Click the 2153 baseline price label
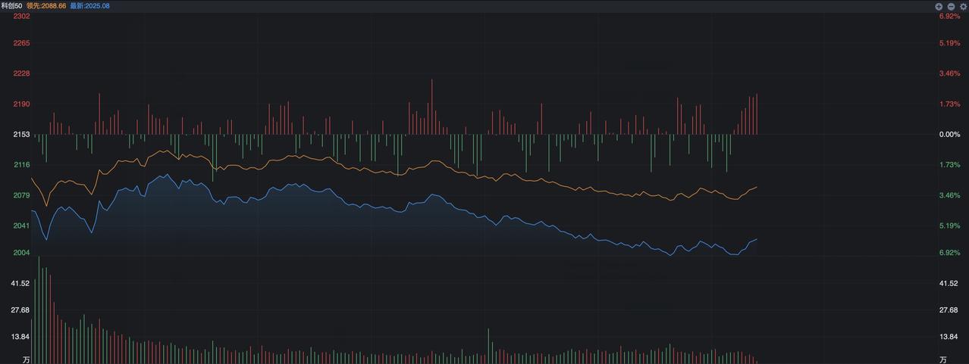Viewport: 969px width, 364px height. pos(21,134)
